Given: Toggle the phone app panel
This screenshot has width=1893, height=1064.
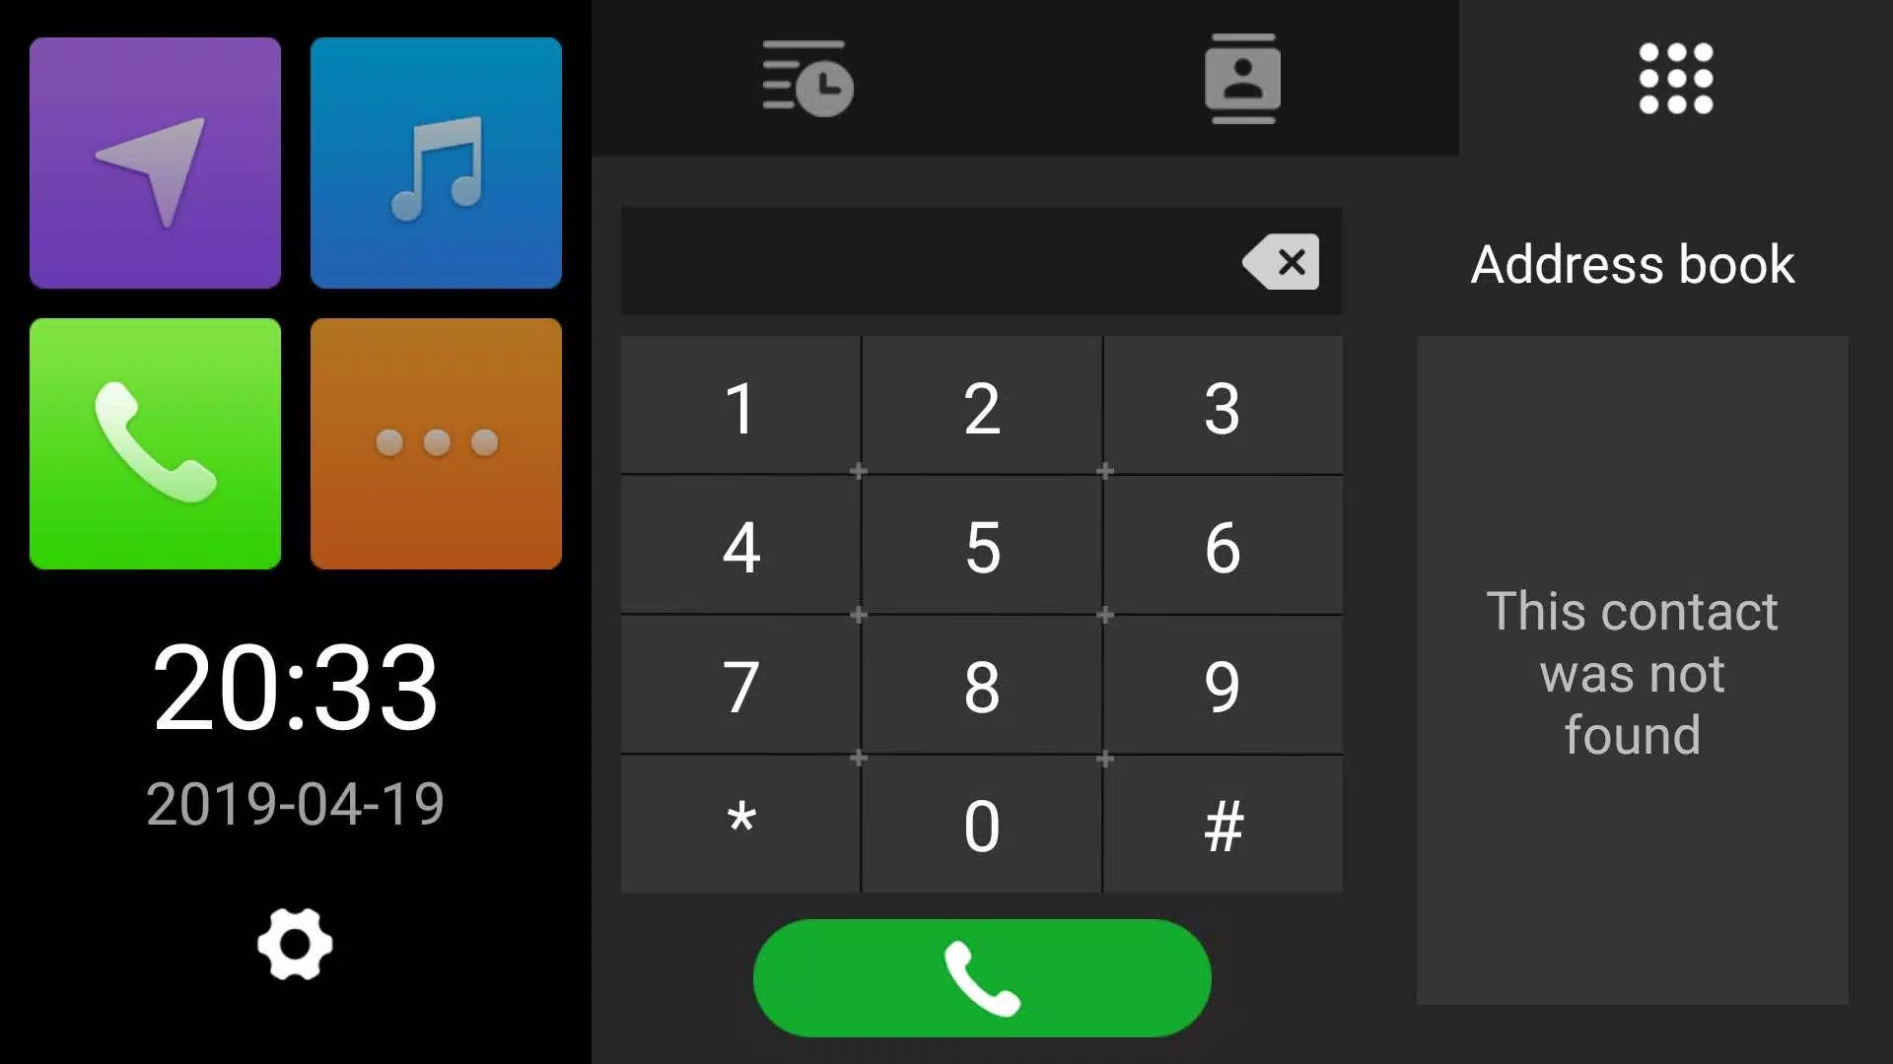Looking at the screenshot, I should coord(154,443).
